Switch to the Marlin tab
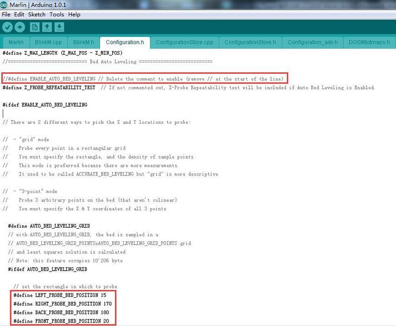This screenshot has height=326, width=396. (x=16, y=42)
